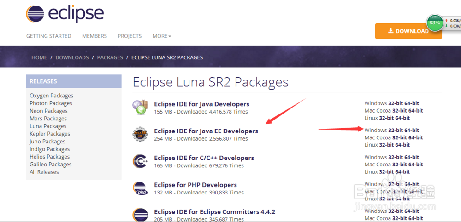Download Java Developers Windows 64-bit
The width and height of the screenshot is (461, 222).
(412, 103)
